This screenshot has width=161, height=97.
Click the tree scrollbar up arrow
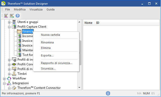click(x=79, y=22)
